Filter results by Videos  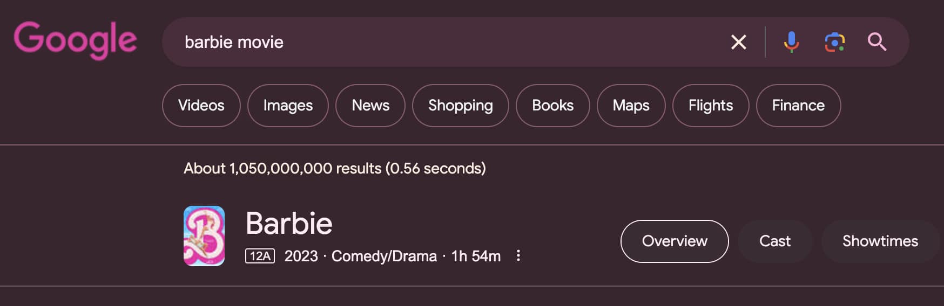point(201,106)
